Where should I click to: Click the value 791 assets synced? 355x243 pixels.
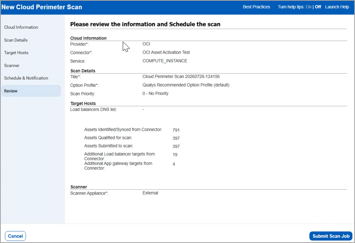176,130
